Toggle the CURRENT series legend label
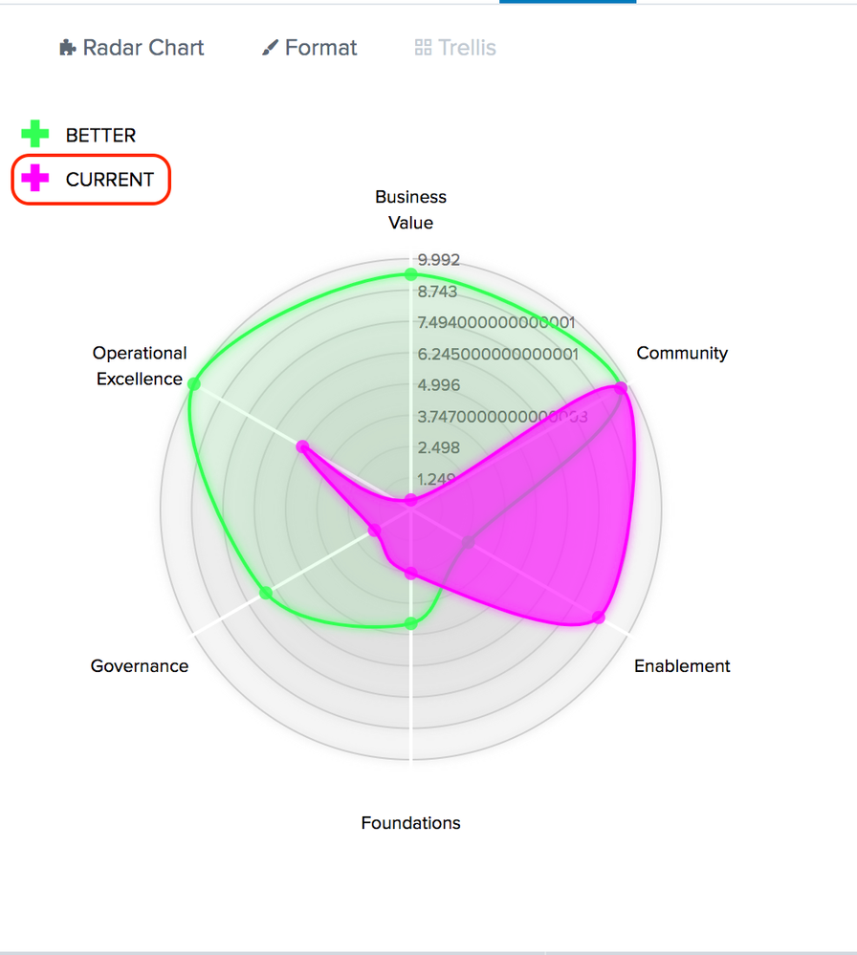857x955 pixels. (109, 179)
